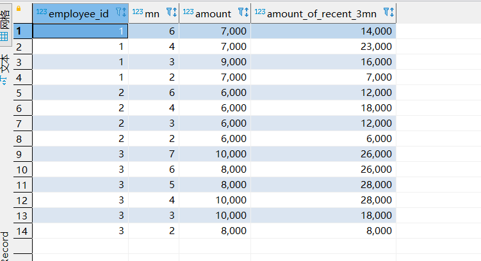Select the employee_id column header label
This screenshot has width=481, height=261.
(79, 13)
